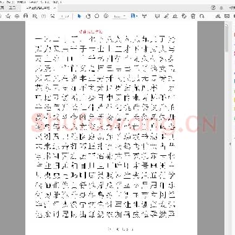Viewport: 235px width, 235px height.
Task: Collapse the right tools pane
Action: (231, 144)
